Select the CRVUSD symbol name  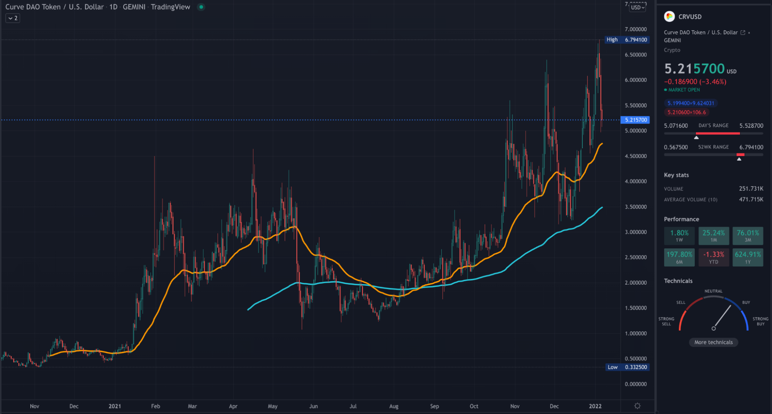coord(690,17)
